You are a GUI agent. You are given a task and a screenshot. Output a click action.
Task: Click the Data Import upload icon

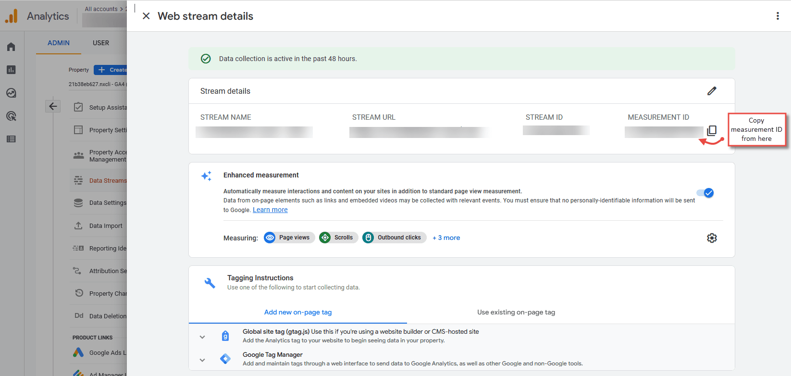[x=78, y=226]
